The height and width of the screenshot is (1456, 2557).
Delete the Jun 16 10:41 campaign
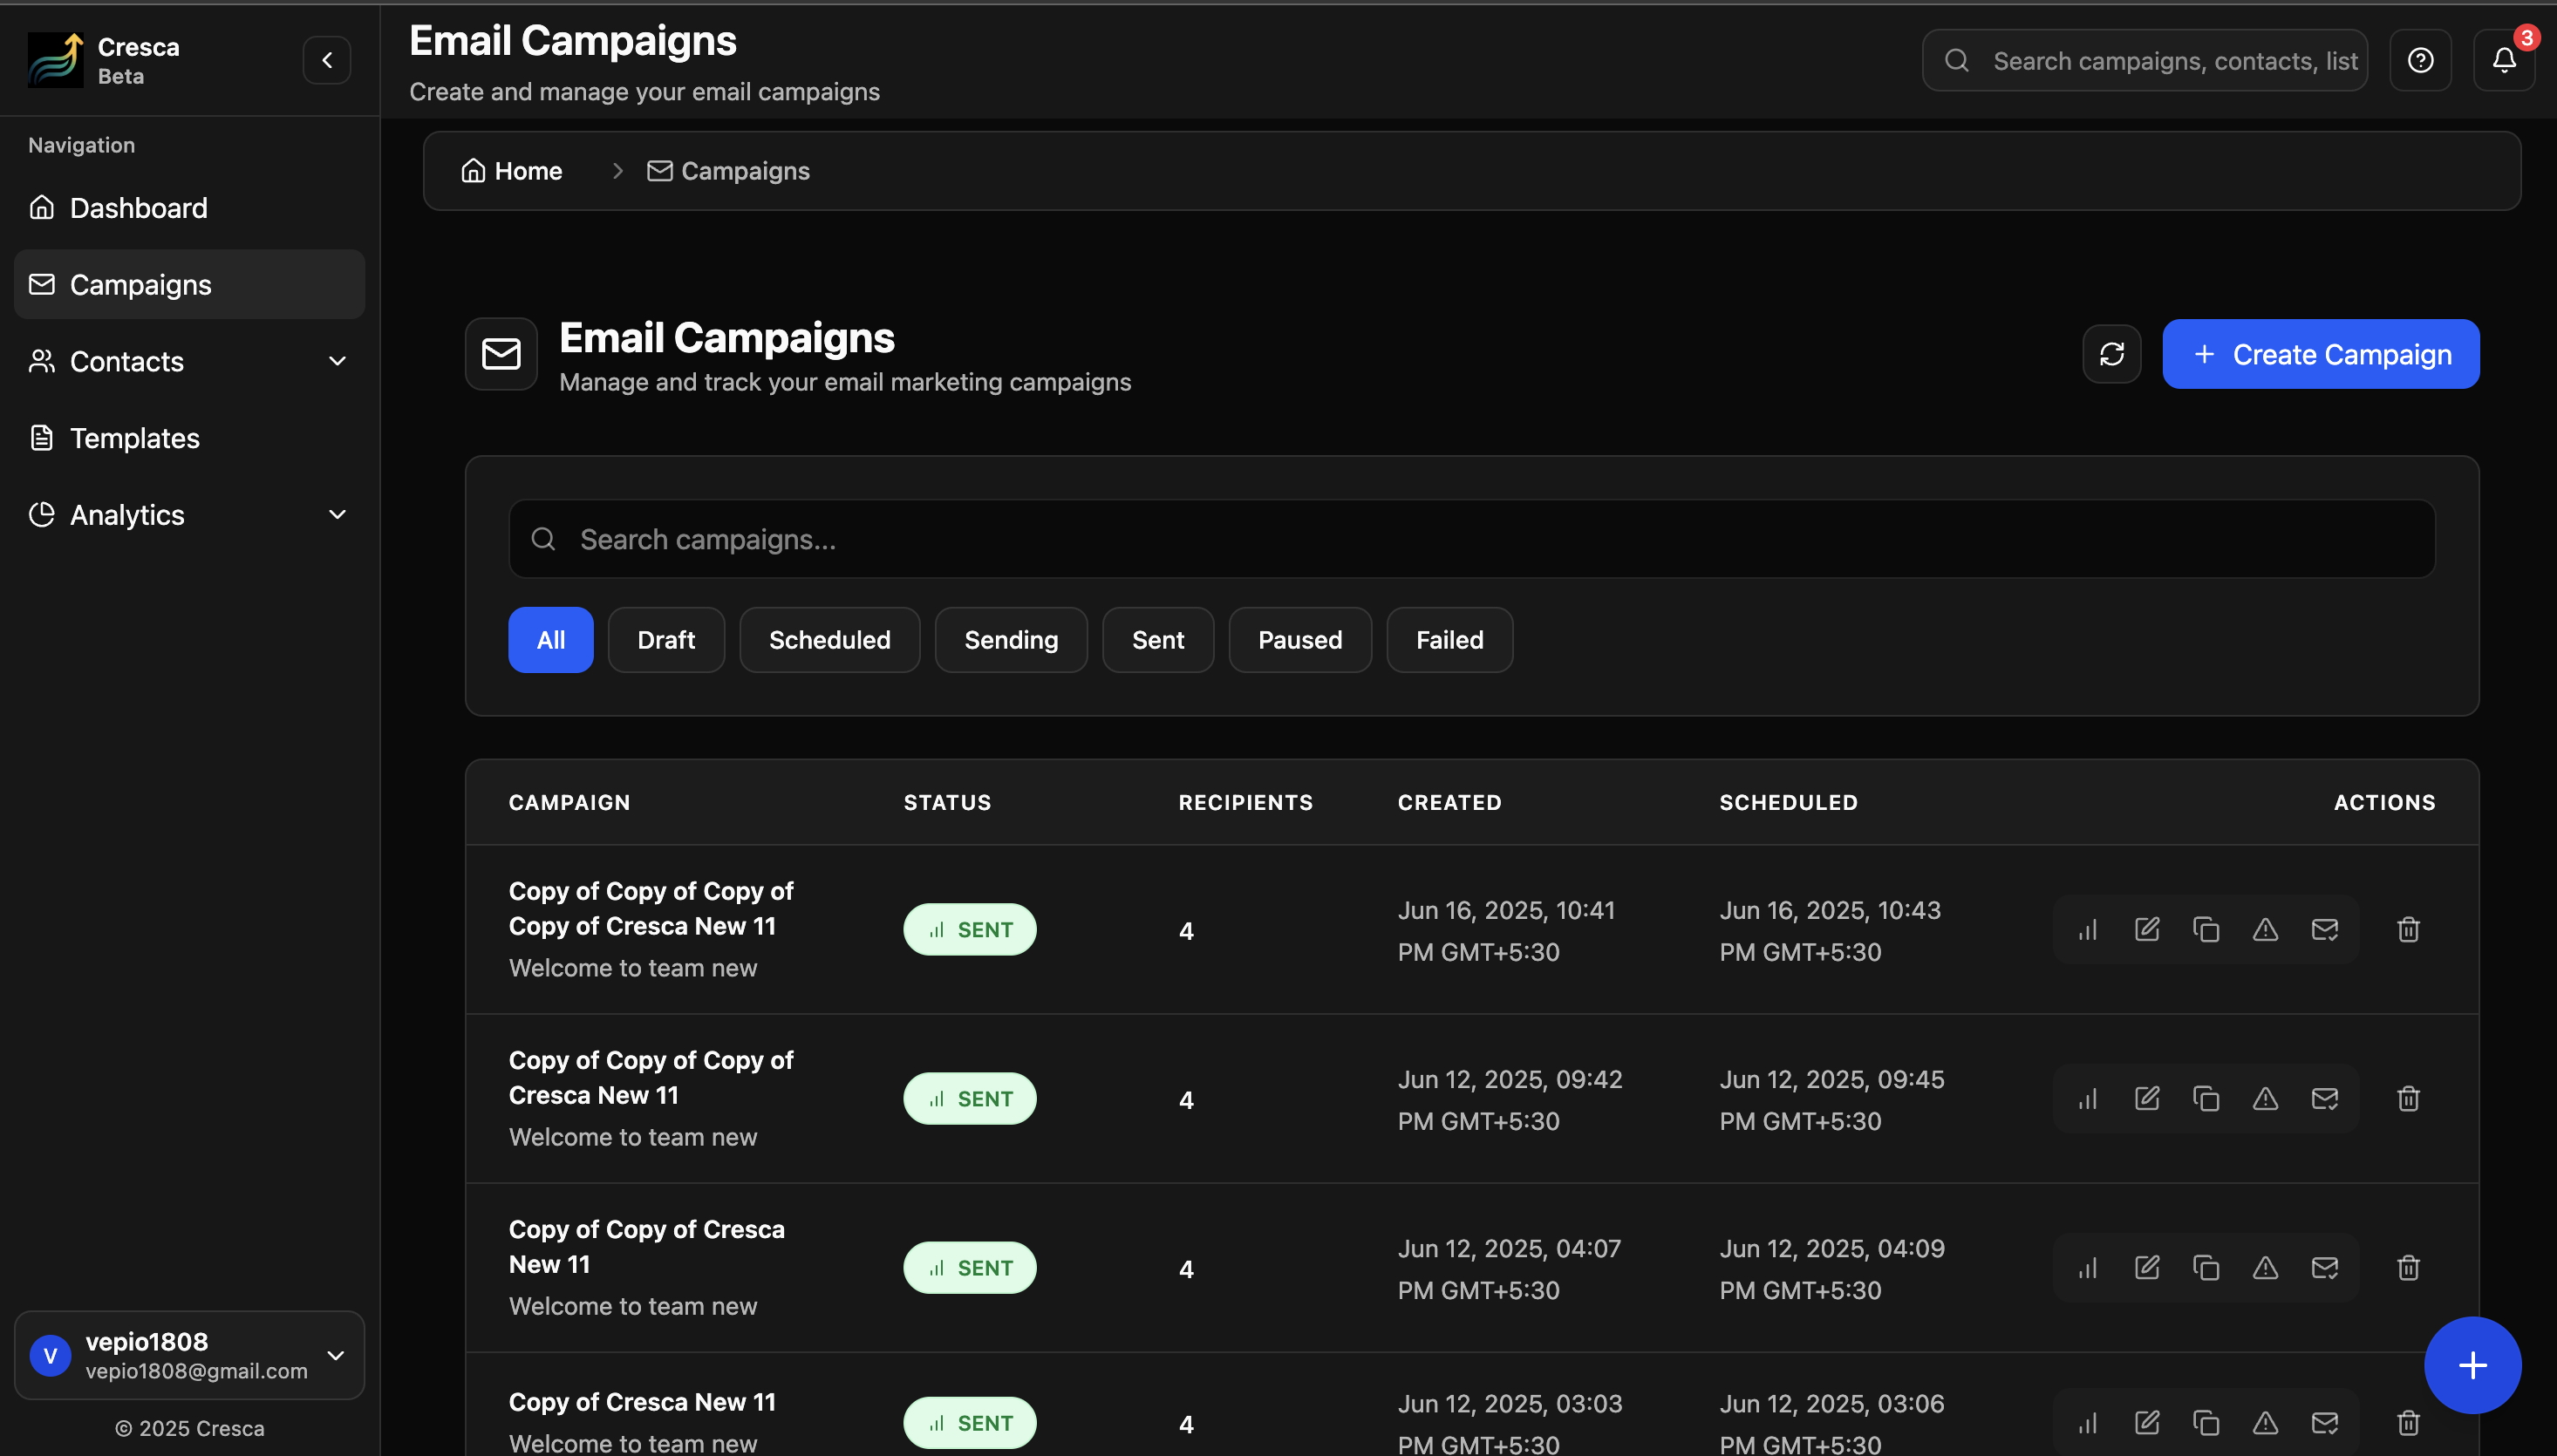click(x=2408, y=930)
